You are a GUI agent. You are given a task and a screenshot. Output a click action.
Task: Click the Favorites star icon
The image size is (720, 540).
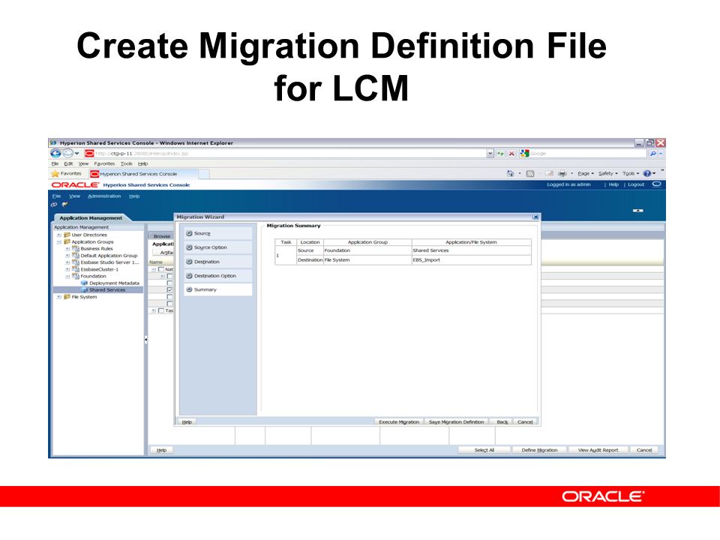pos(55,173)
